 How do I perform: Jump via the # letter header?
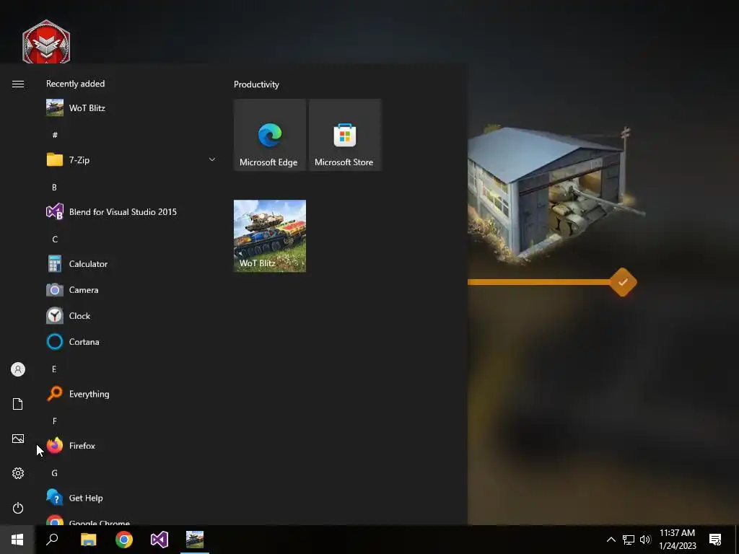click(55, 135)
